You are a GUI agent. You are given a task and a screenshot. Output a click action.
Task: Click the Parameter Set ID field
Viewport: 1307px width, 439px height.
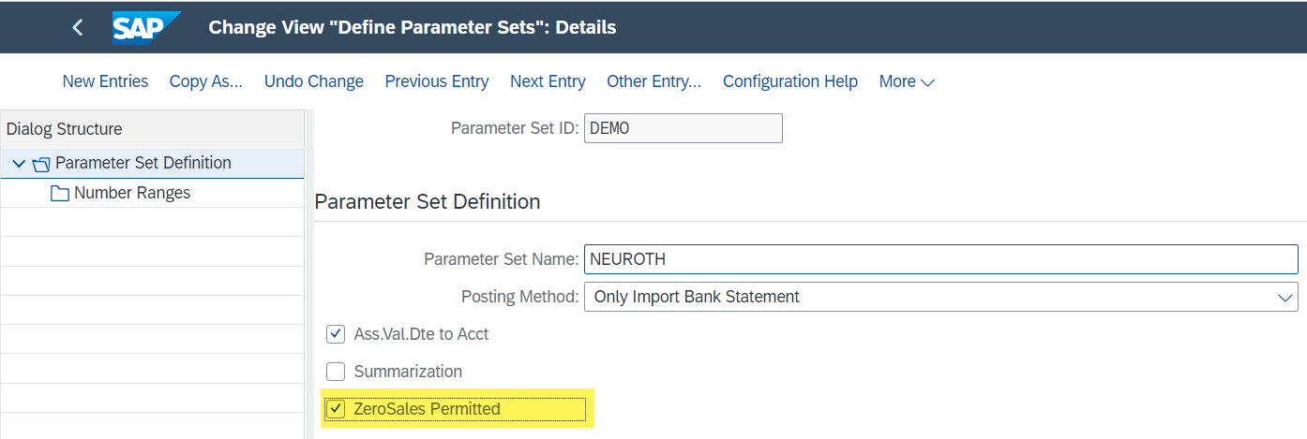683,128
